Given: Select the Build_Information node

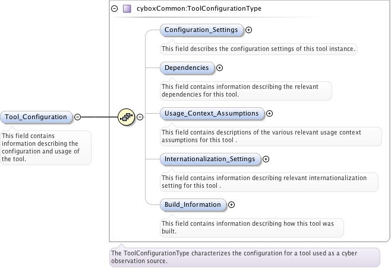Looking at the screenshot, I should [193, 204].
